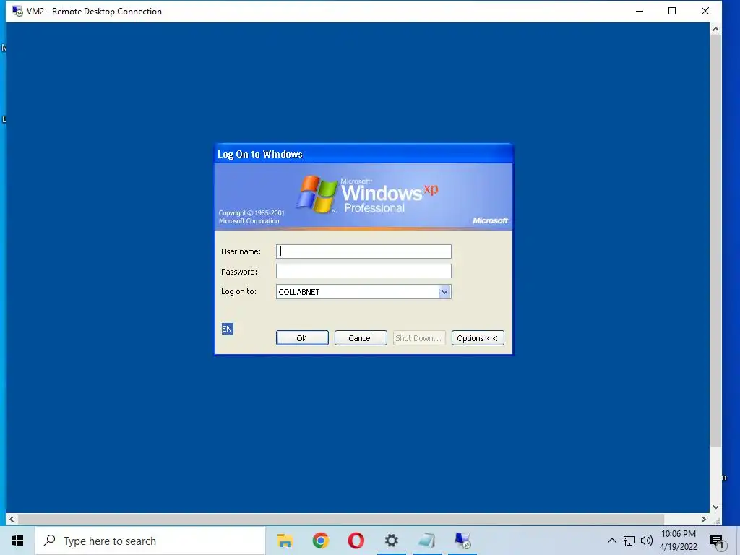
Task: Minimize the VM2 Remote Desktop window
Action: point(640,11)
